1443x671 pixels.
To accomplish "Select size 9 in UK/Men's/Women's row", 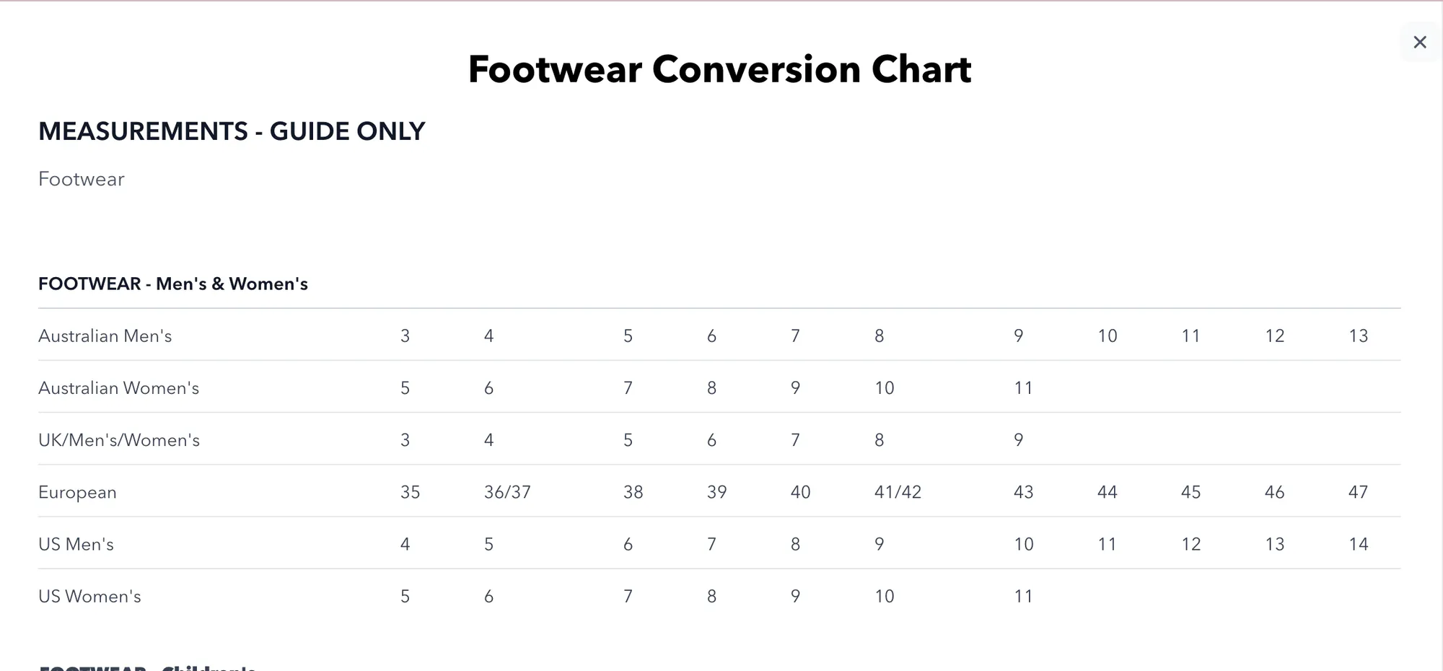I will [1019, 439].
